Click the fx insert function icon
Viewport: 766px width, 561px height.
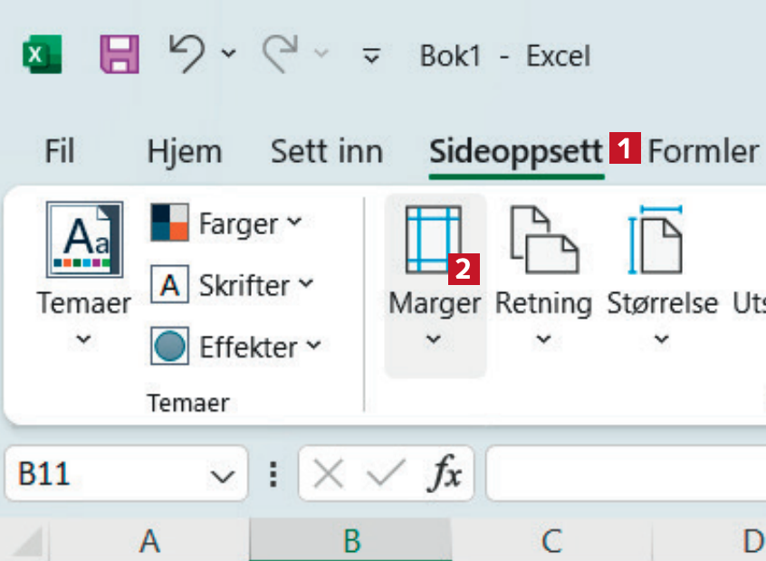pyautogui.click(x=445, y=474)
